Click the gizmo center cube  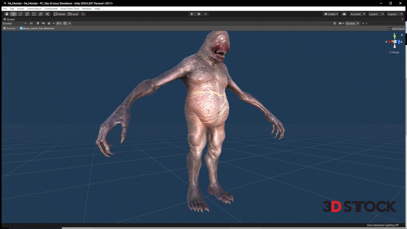click(x=395, y=42)
